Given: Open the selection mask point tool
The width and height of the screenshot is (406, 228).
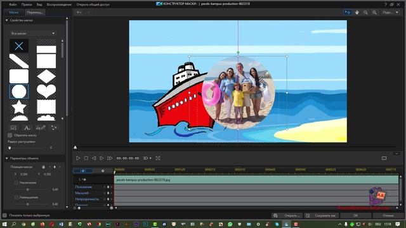Looking at the screenshot, I should point(54,128).
